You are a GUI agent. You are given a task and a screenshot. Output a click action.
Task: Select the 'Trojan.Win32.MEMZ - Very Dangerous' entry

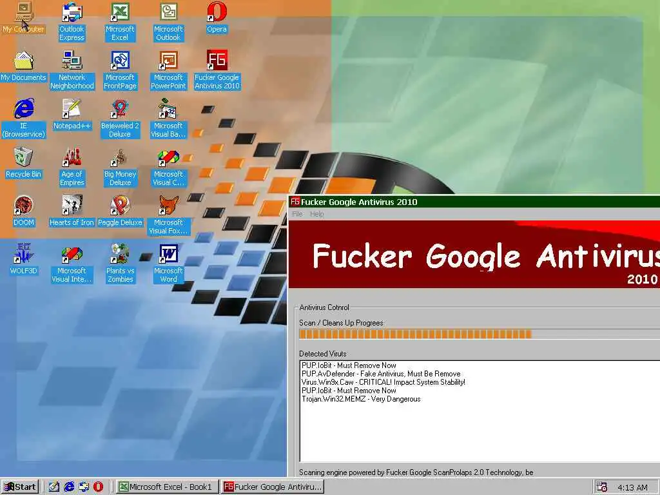[361, 399]
